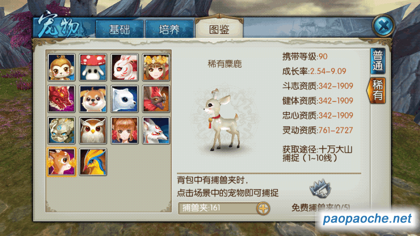Select the monkey pet portrait

tap(61, 67)
